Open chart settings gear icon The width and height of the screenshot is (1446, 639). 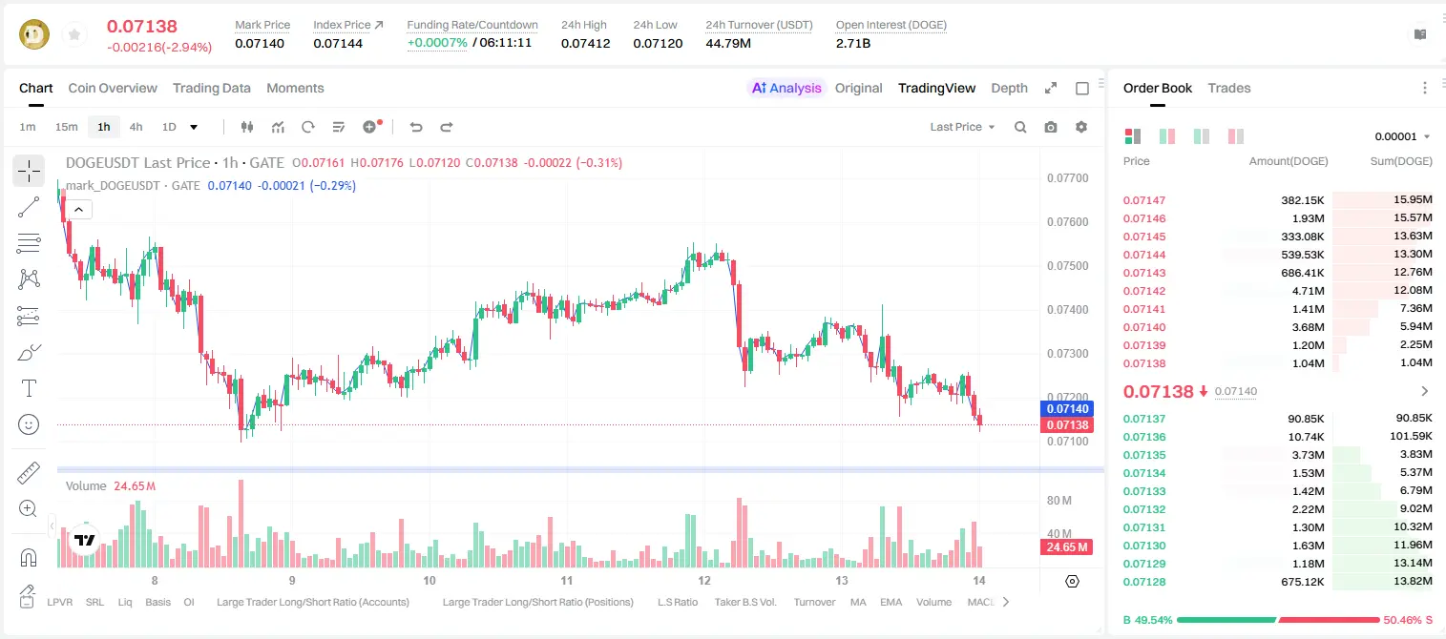tap(1081, 127)
